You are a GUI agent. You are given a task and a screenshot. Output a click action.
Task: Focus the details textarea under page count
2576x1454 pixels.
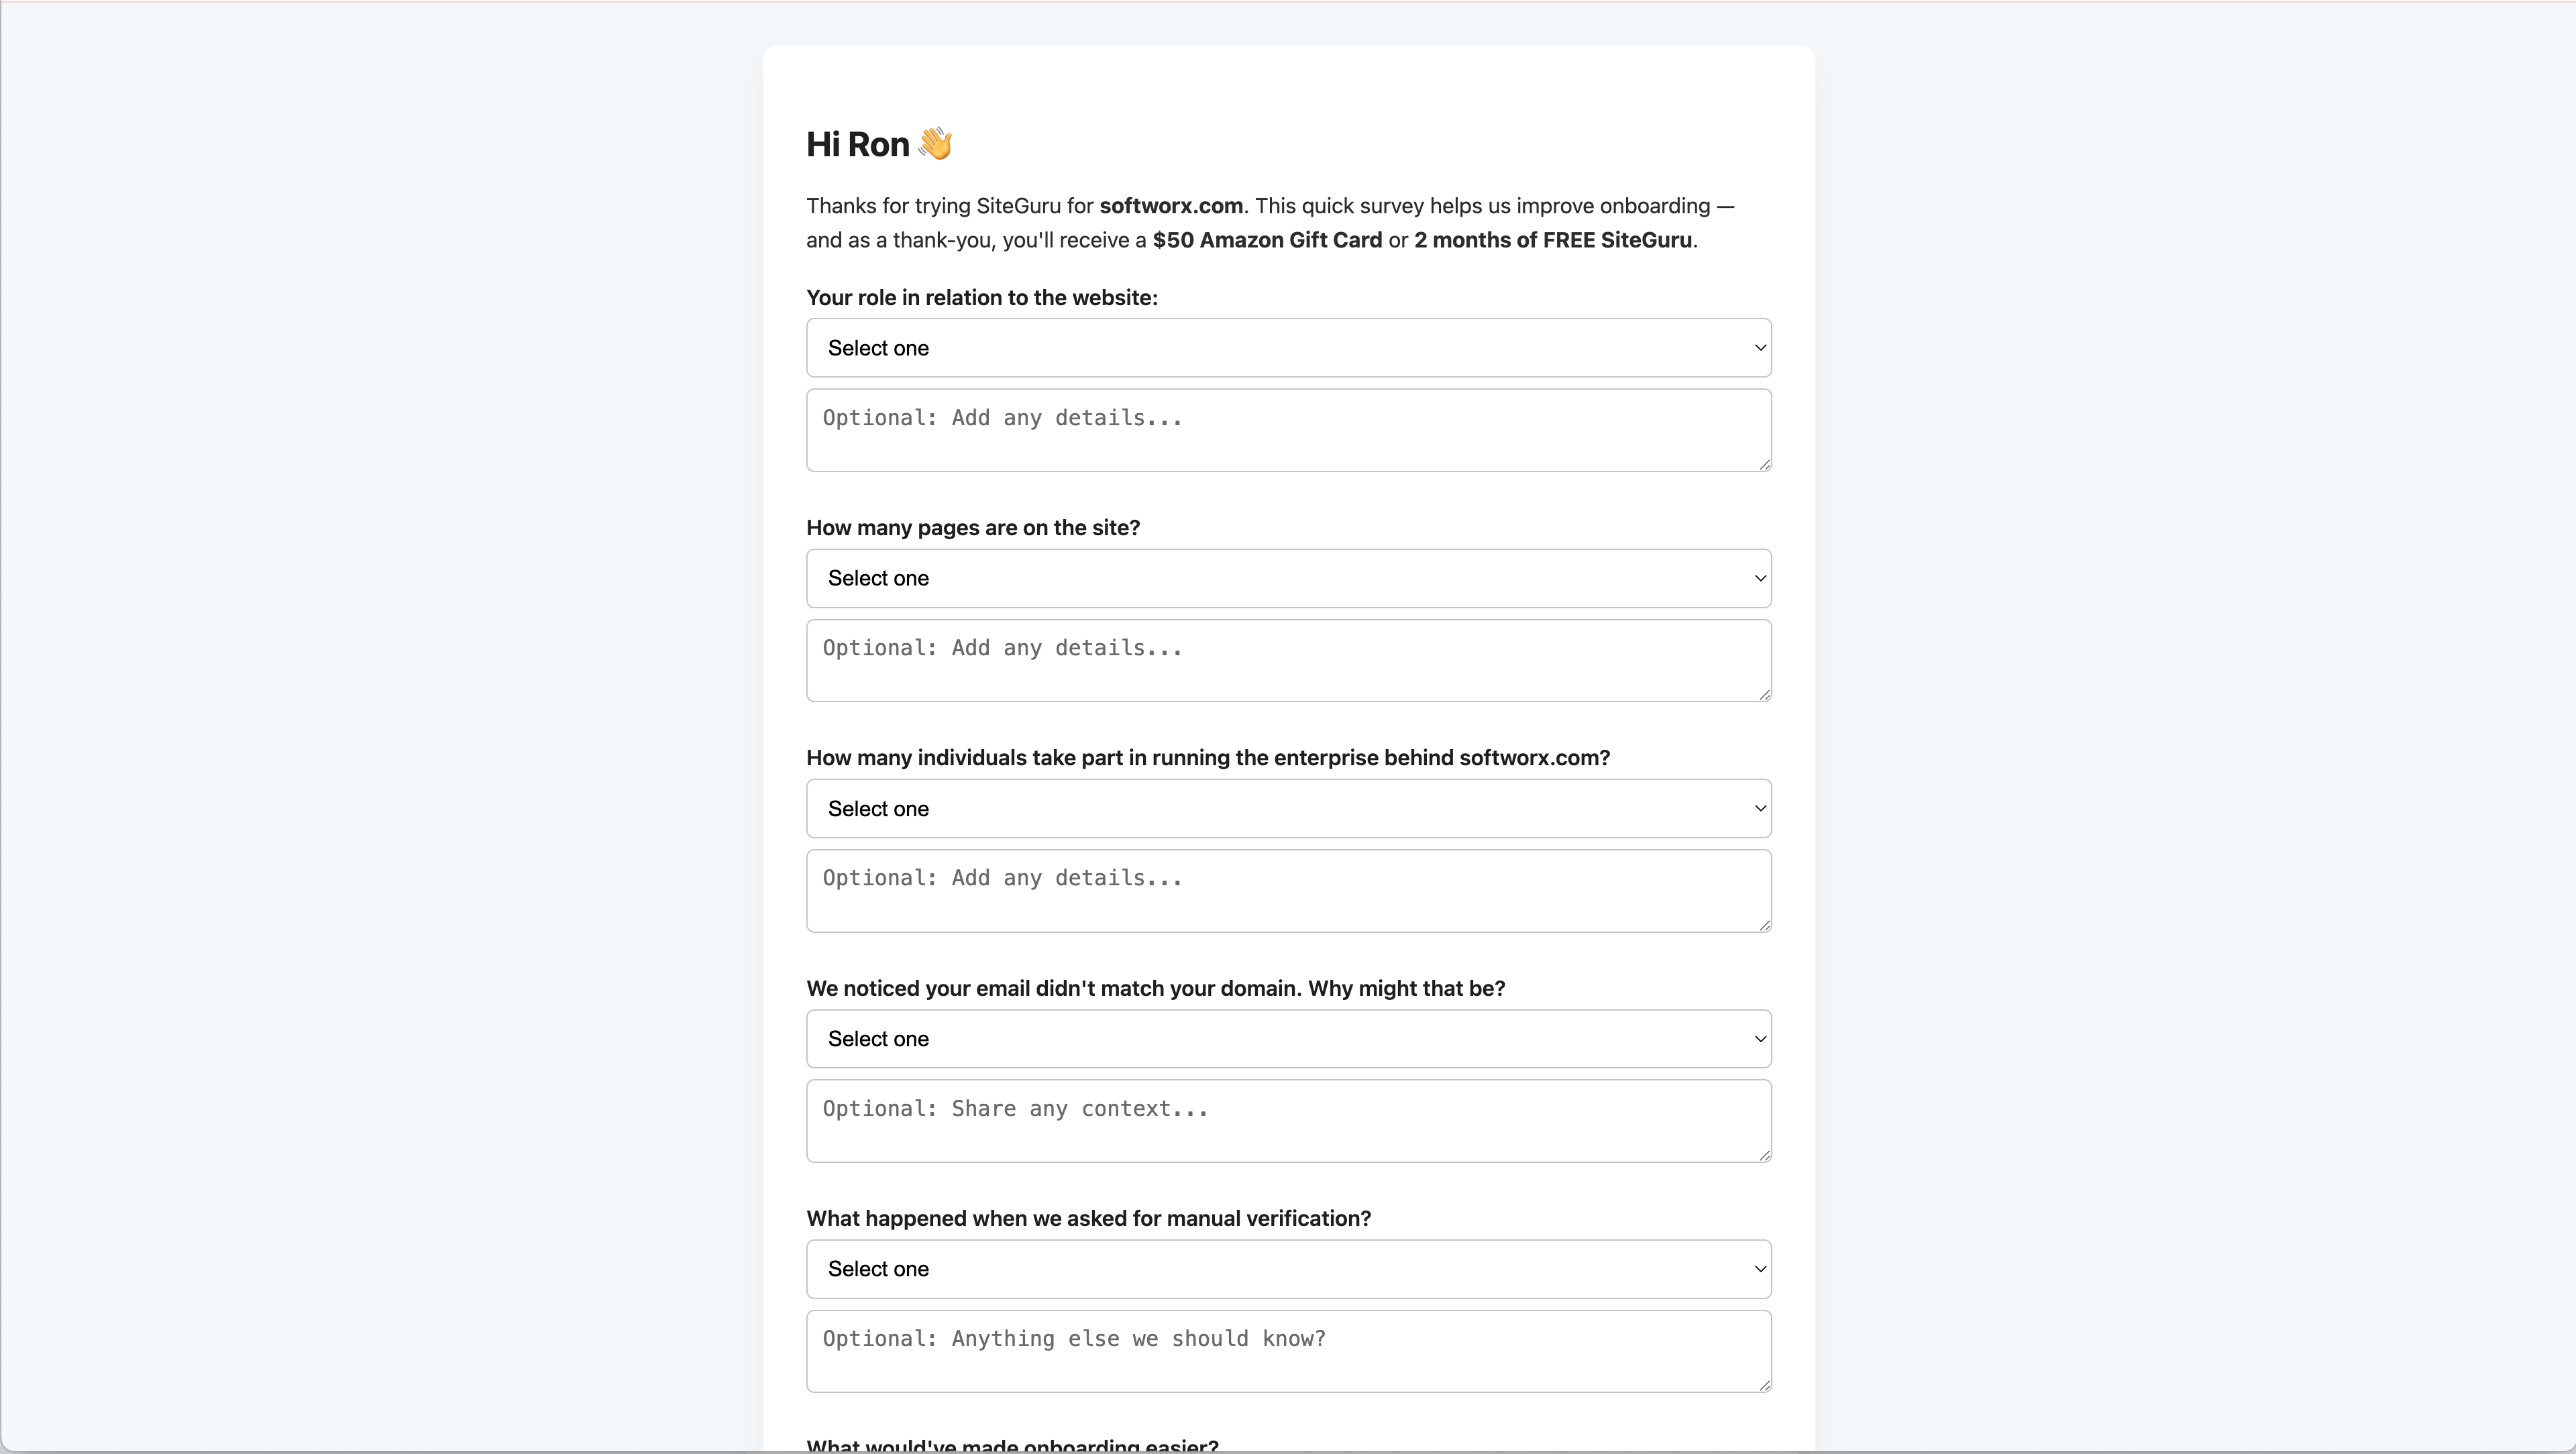click(1288, 660)
